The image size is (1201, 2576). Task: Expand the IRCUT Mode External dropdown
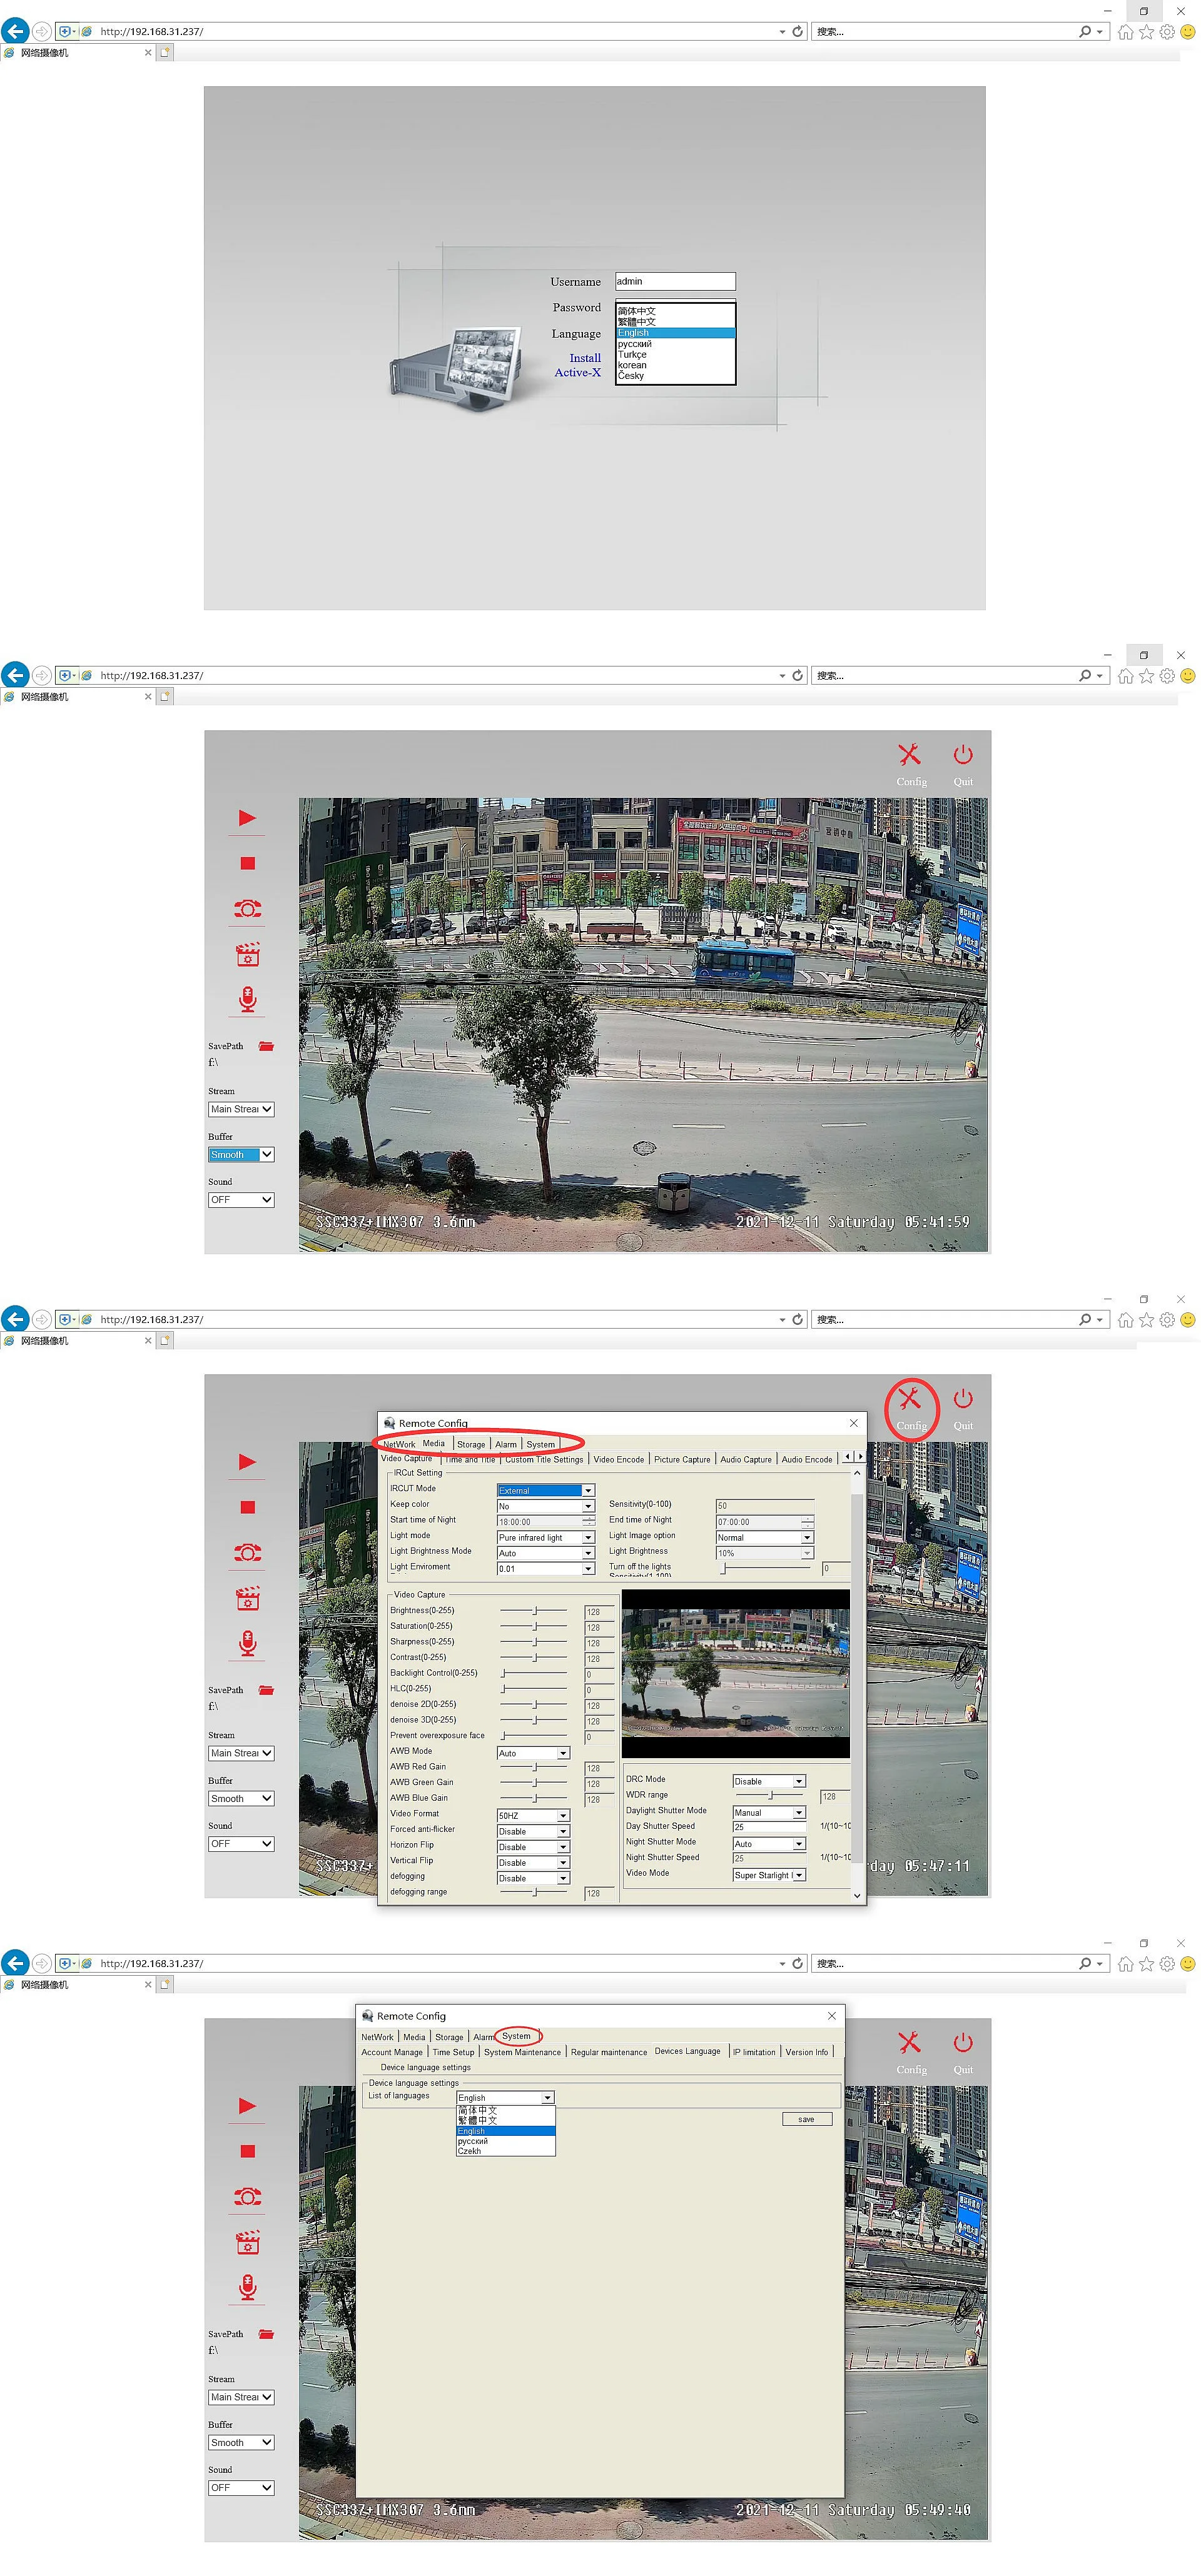[x=545, y=1490]
